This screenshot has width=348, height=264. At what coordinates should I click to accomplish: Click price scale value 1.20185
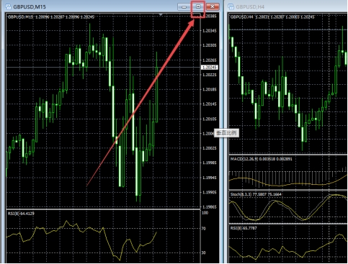(x=210, y=89)
